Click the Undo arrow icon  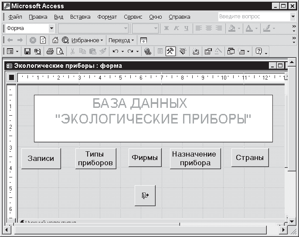(x=115, y=51)
